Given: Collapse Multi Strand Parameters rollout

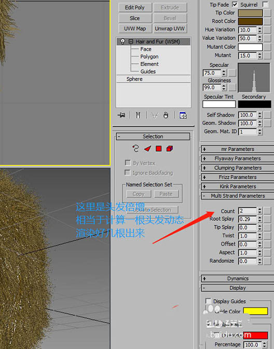Looking at the screenshot, I should [x=238, y=196].
